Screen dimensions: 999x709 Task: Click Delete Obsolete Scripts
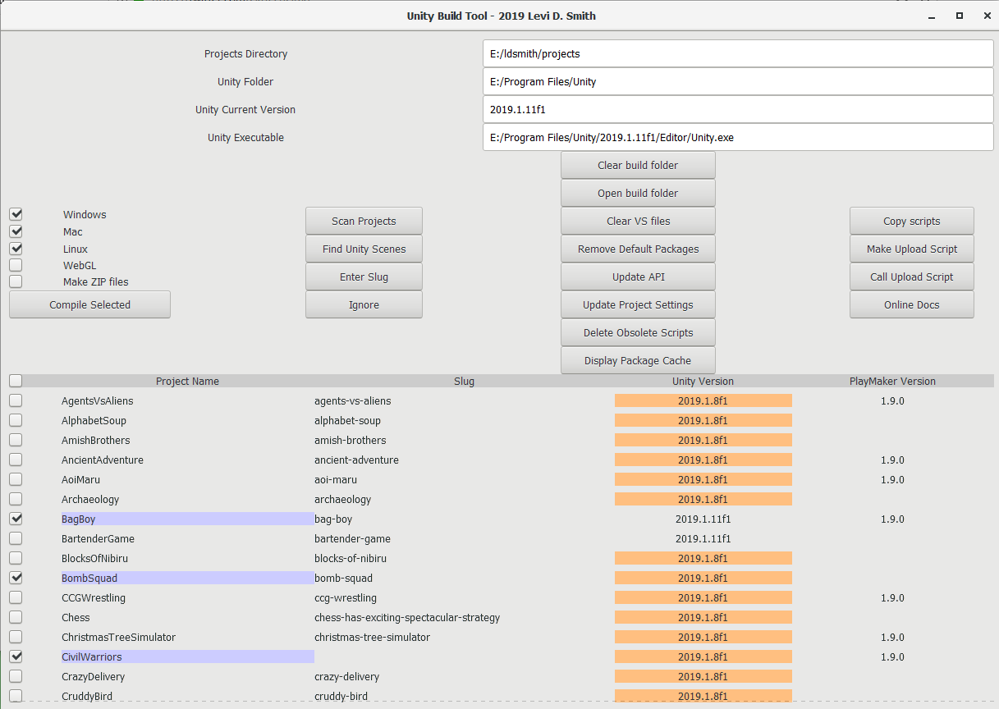(x=637, y=332)
